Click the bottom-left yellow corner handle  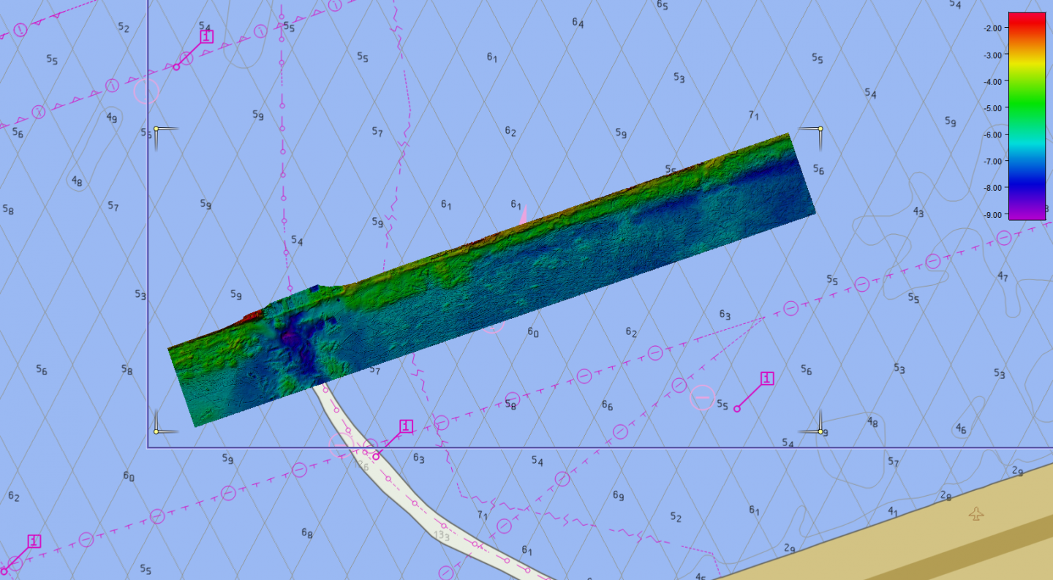tap(156, 432)
